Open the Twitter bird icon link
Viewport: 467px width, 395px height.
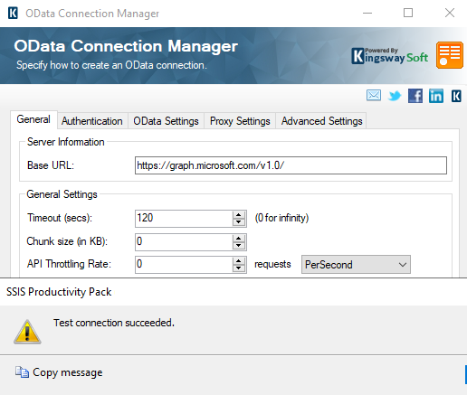[x=395, y=96]
